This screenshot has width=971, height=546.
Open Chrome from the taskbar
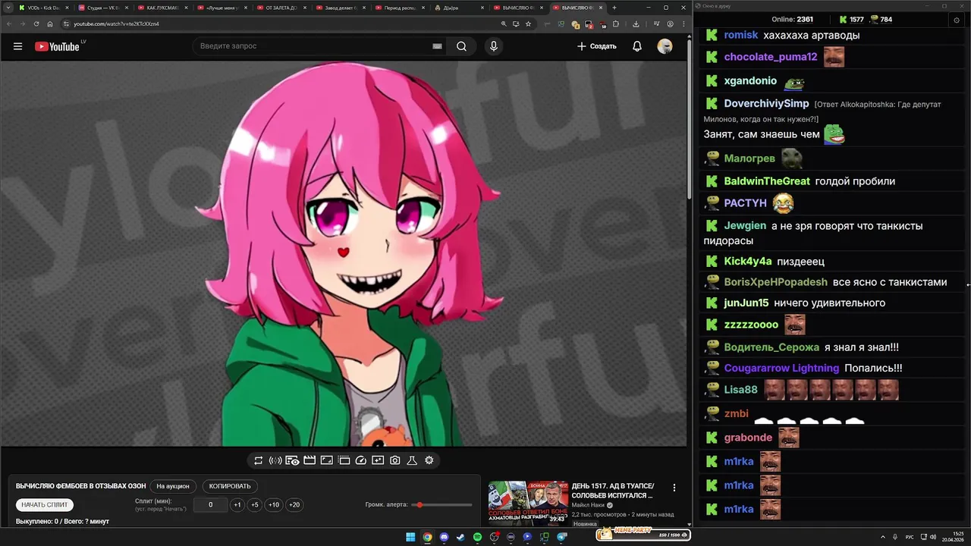(x=427, y=537)
